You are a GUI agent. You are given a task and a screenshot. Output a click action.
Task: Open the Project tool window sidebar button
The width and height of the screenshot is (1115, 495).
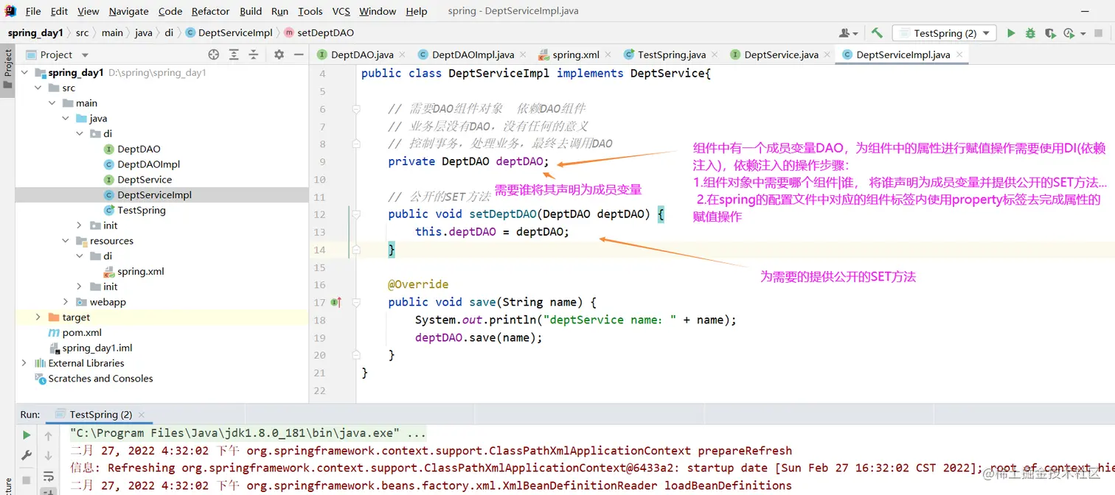pos(8,69)
